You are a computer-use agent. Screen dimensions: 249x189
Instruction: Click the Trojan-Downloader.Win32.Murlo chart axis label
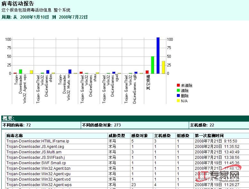coord(64,87)
